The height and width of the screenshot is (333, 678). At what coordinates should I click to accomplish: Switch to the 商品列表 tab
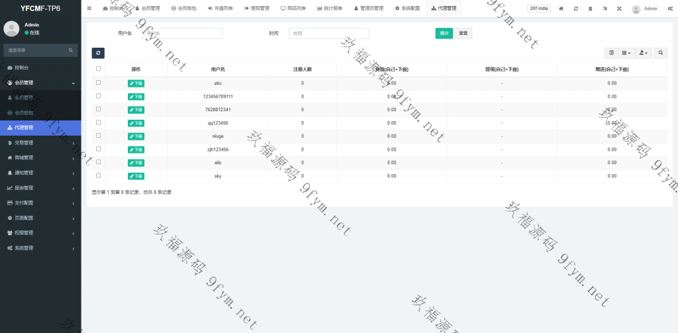[x=293, y=9]
